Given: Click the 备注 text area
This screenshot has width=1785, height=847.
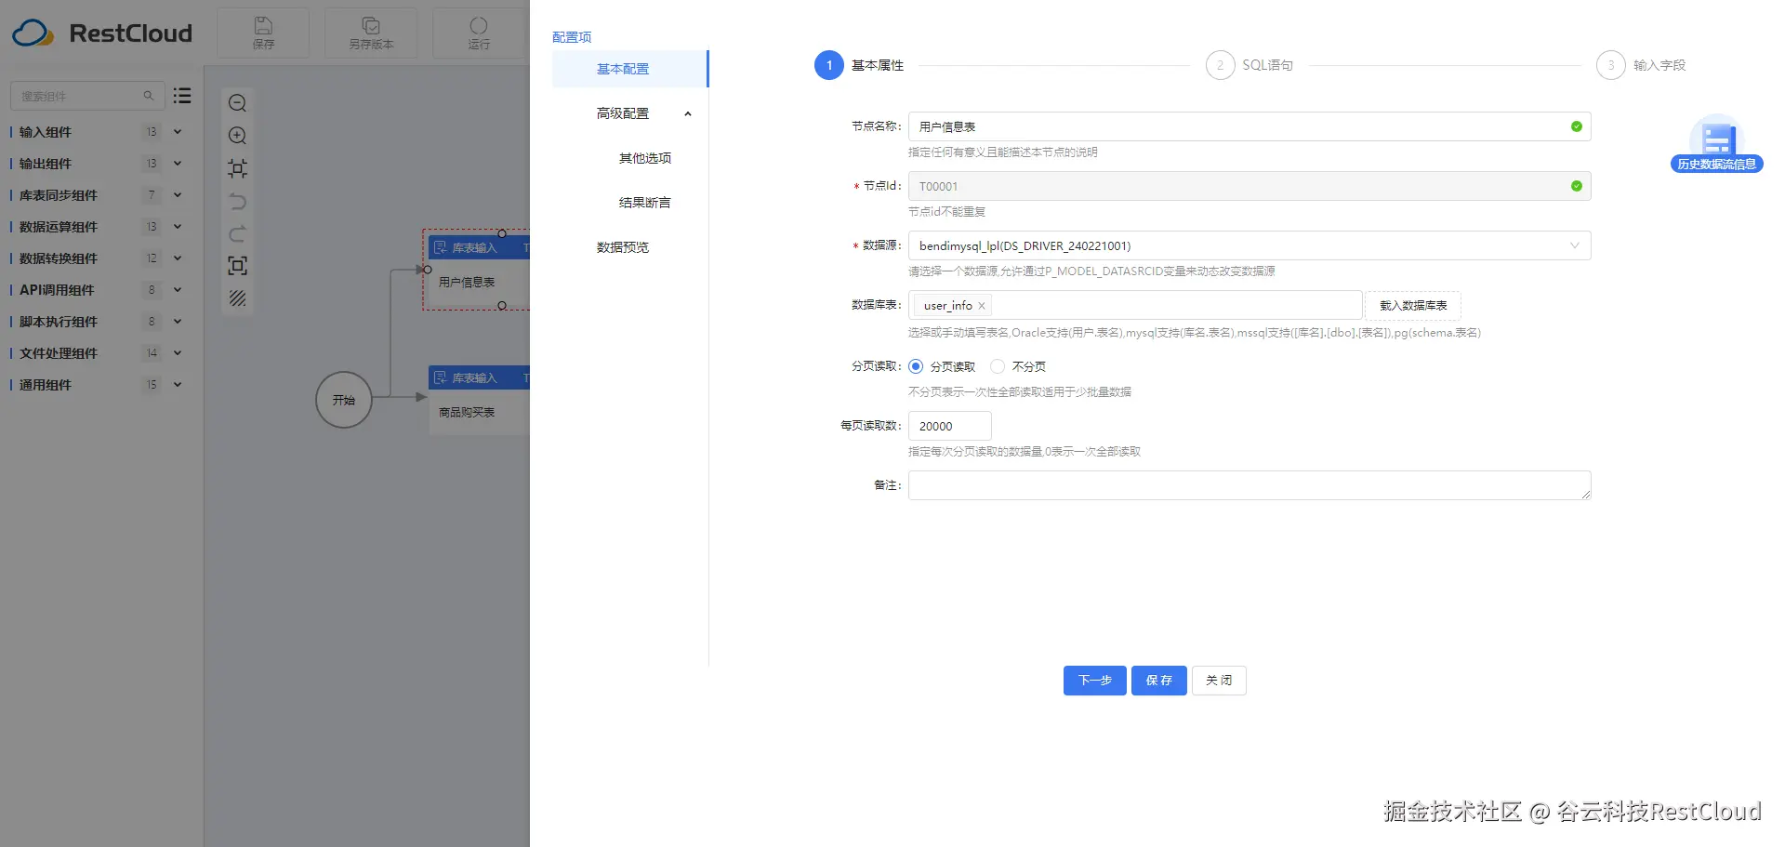Looking at the screenshot, I should tap(1249, 485).
